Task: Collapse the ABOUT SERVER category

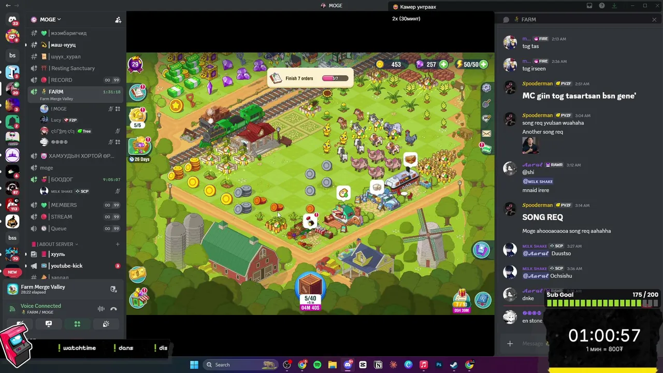Action: [x=55, y=244]
